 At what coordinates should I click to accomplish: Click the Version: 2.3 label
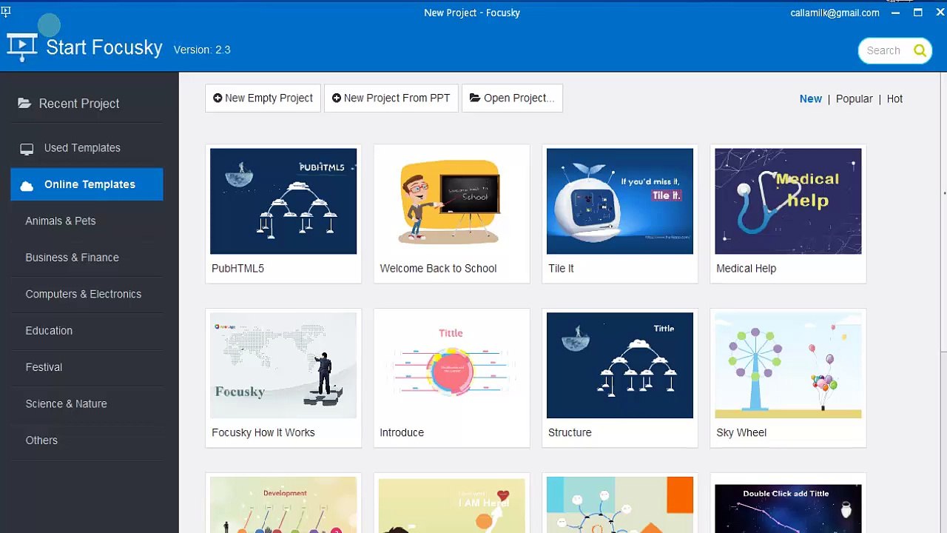point(202,50)
